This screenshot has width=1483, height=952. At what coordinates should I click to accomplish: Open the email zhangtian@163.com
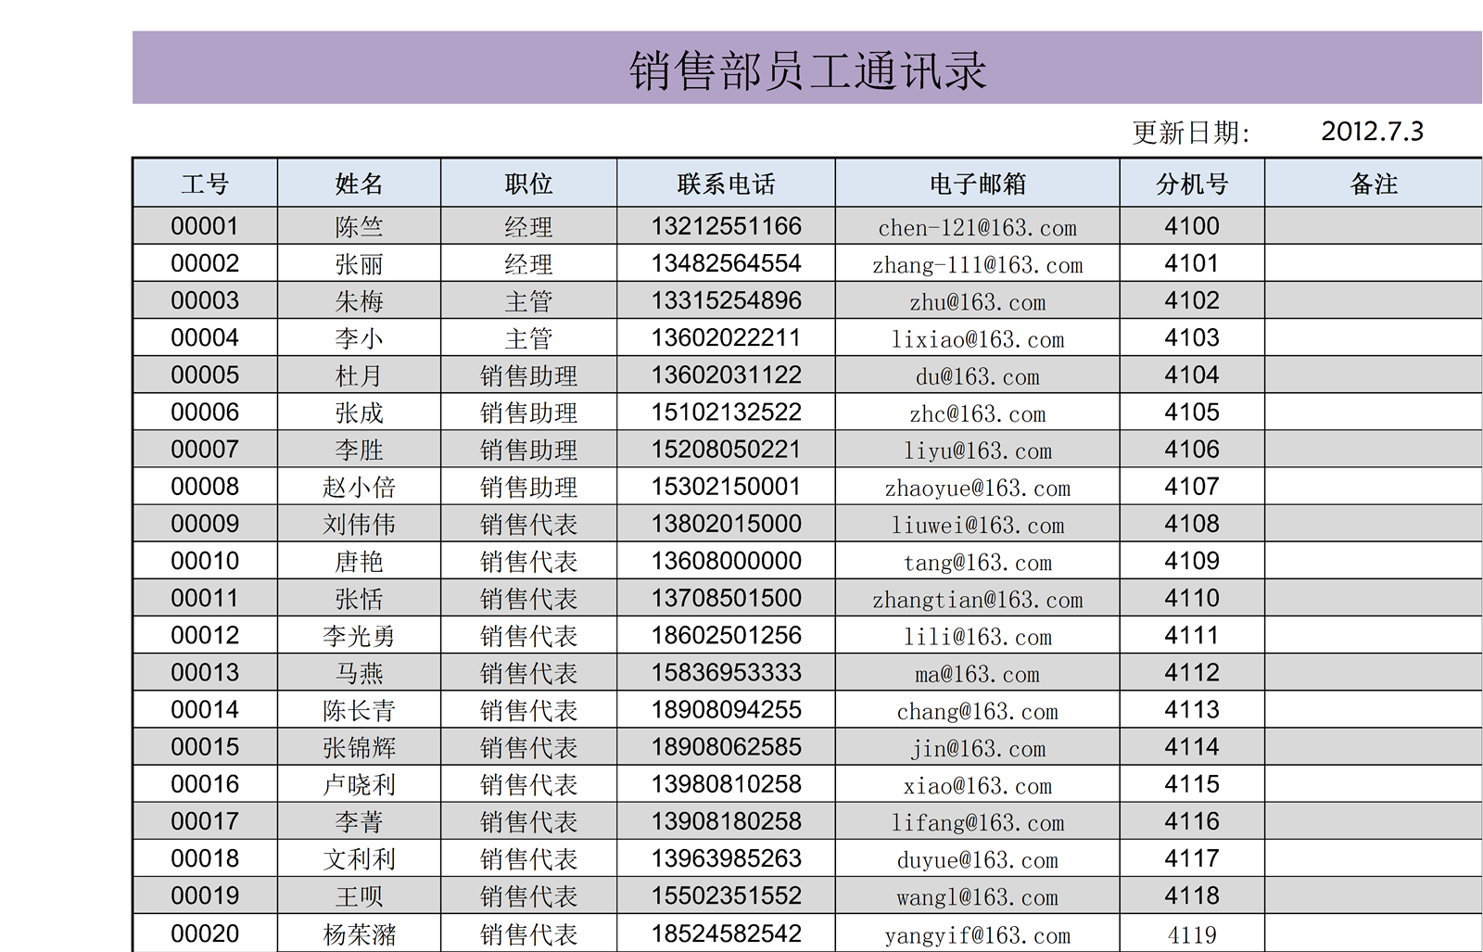tap(977, 600)
